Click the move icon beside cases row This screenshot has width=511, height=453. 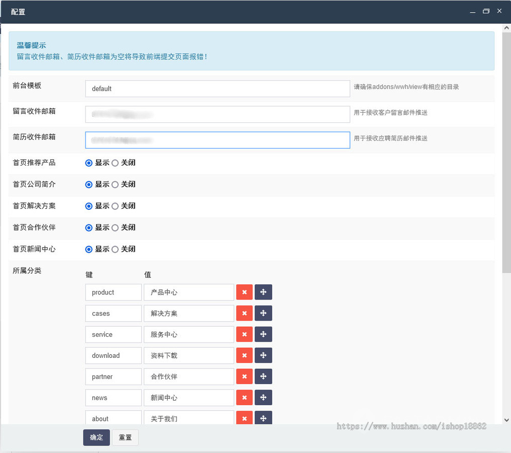[264, 313]
